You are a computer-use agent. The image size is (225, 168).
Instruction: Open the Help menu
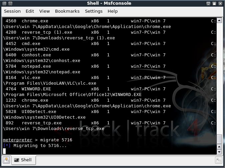pos(113,11)
